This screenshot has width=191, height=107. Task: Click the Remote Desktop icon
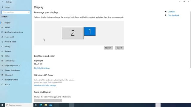[2, 80]
